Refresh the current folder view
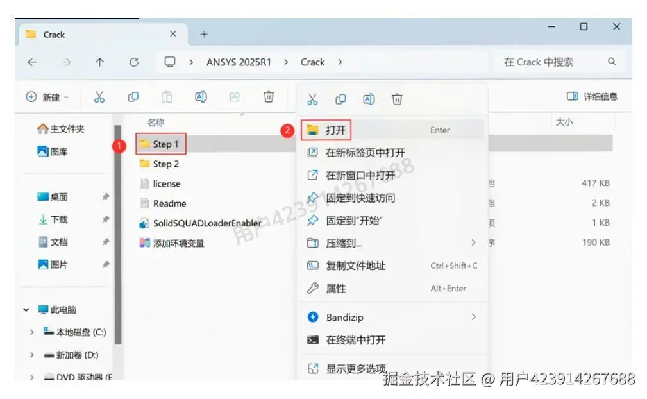Viewport: 647px width, 399px height. [133, 62]
